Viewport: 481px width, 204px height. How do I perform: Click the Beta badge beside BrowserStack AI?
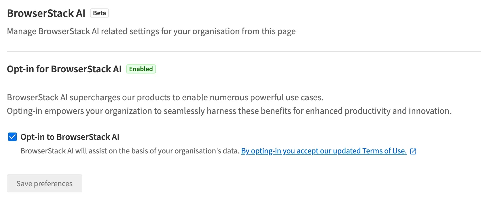point(99,13)
